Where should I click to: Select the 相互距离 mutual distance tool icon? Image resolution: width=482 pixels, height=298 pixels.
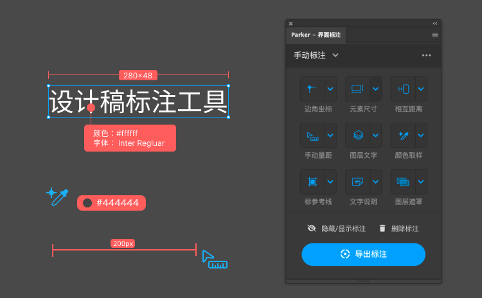point(403,89)
